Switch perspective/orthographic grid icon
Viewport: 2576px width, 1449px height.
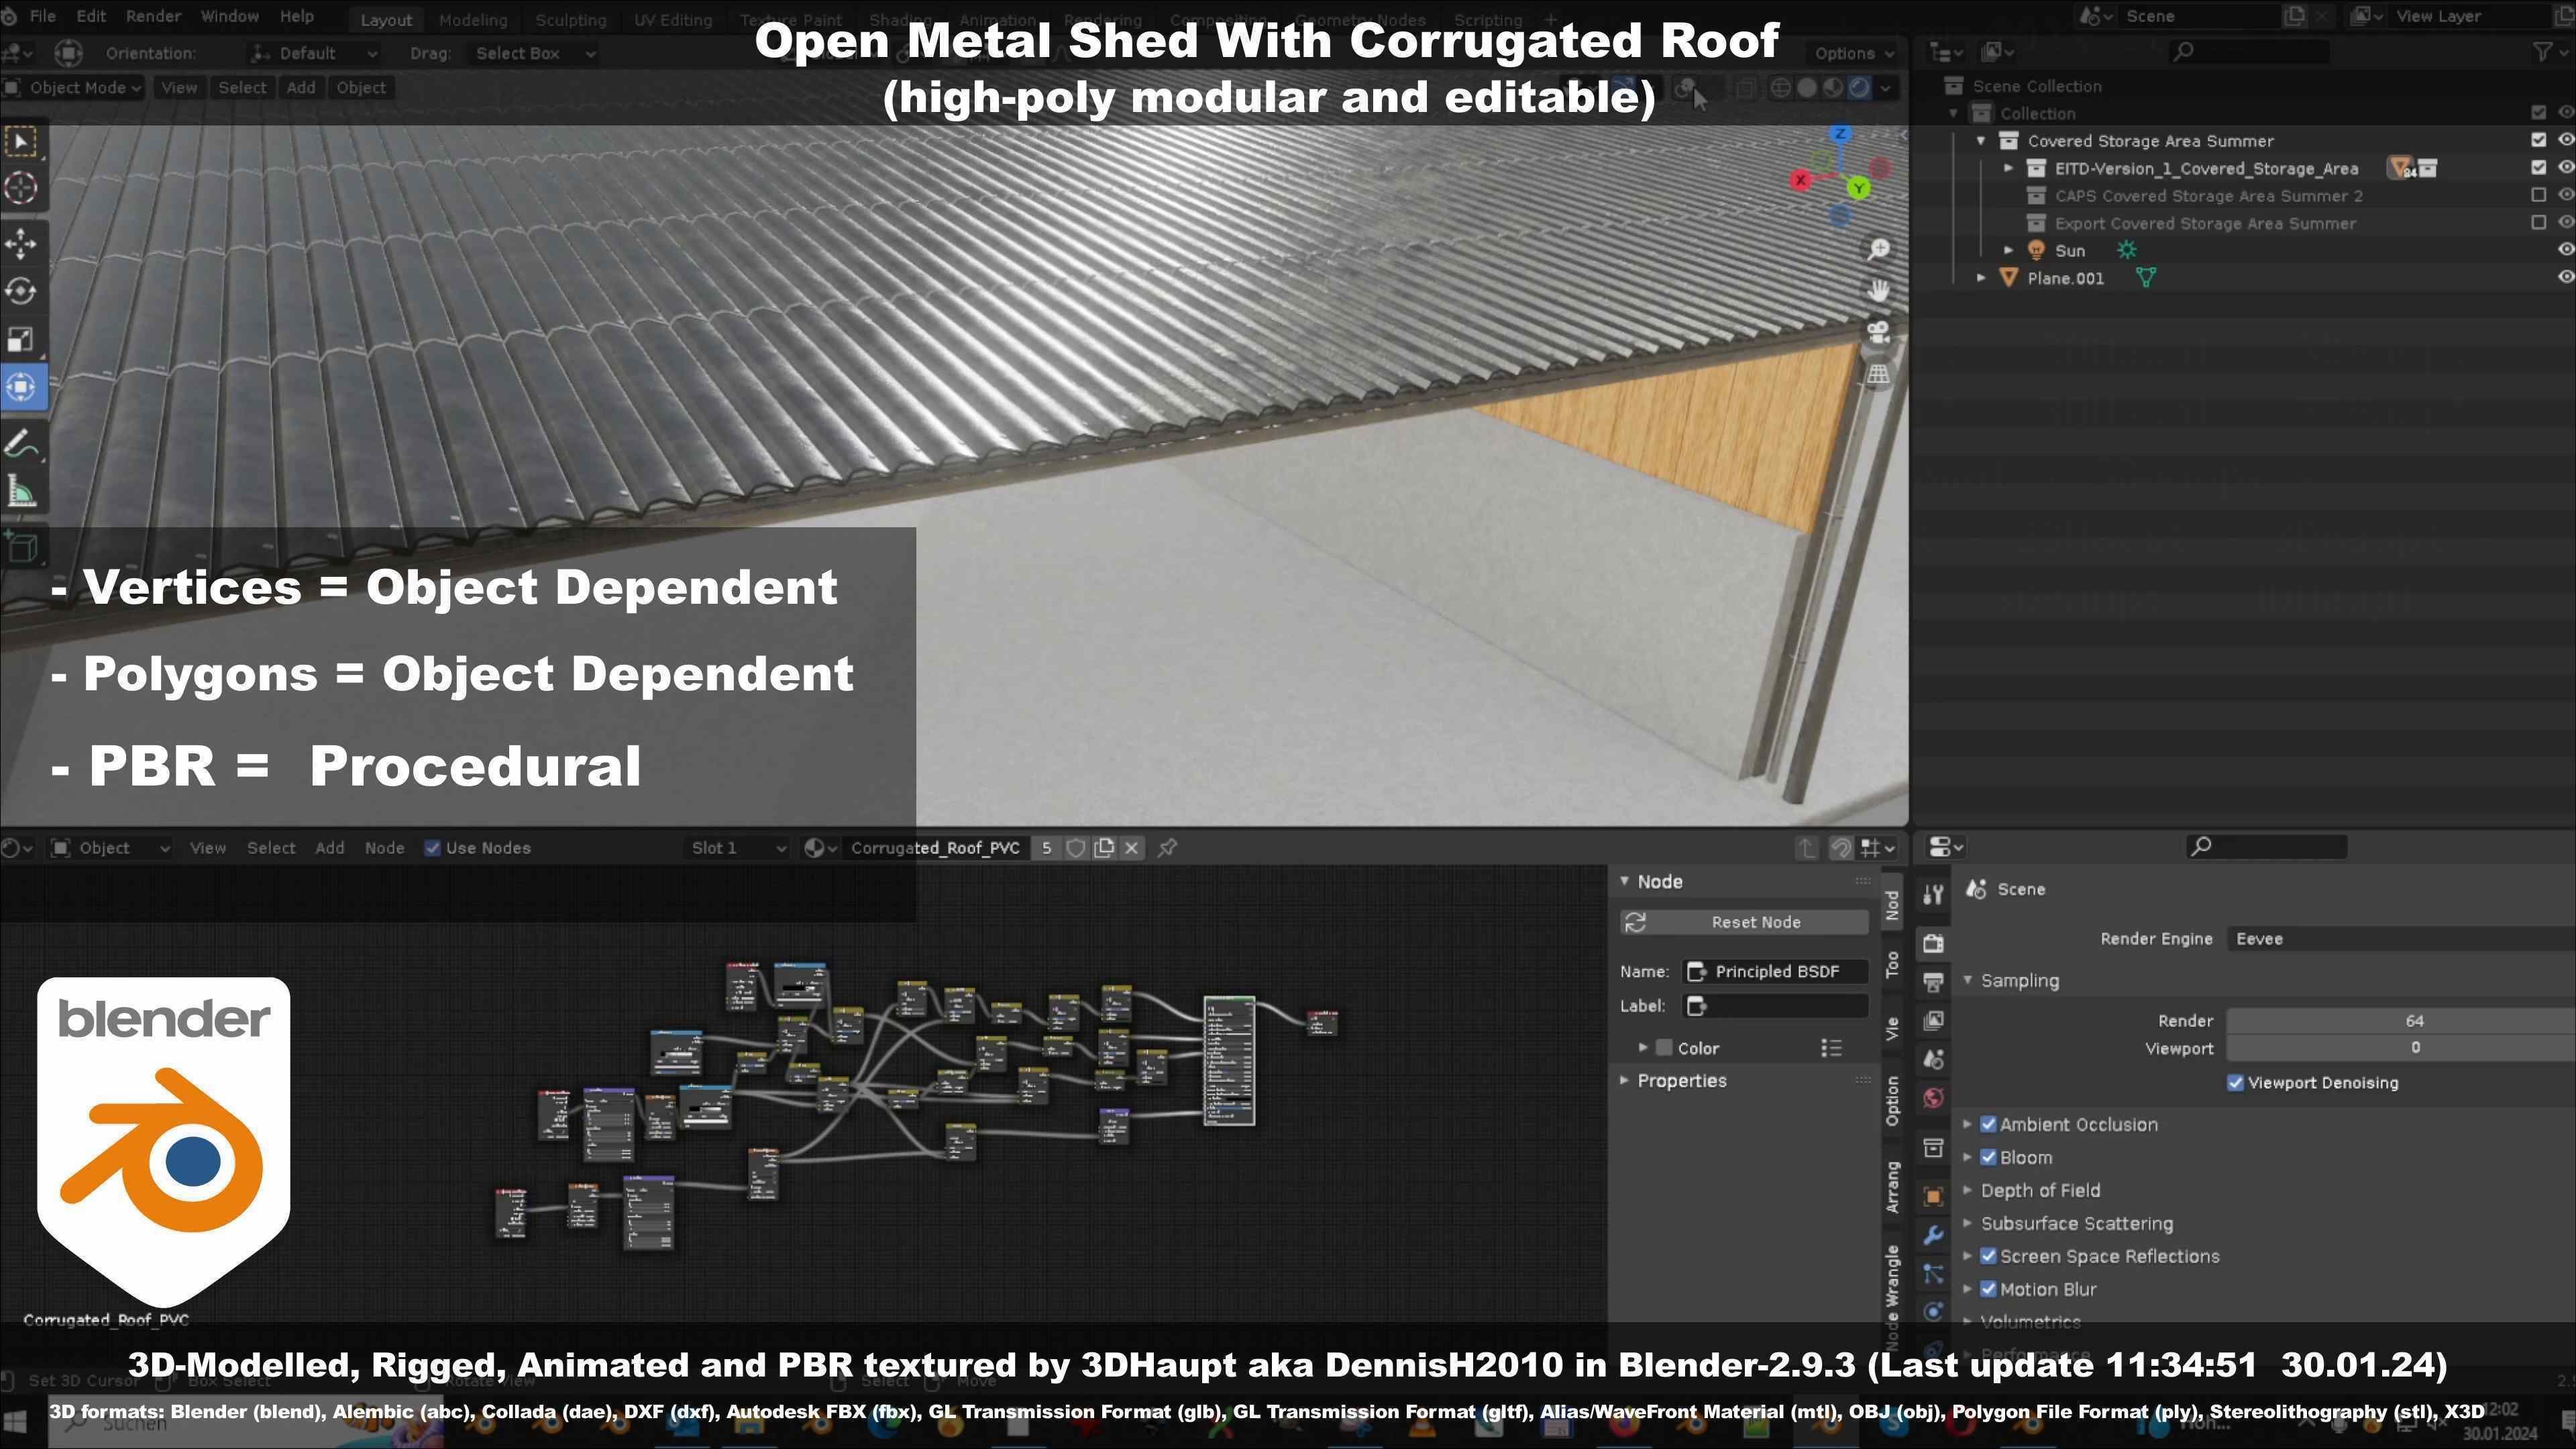click(1878, 374)
